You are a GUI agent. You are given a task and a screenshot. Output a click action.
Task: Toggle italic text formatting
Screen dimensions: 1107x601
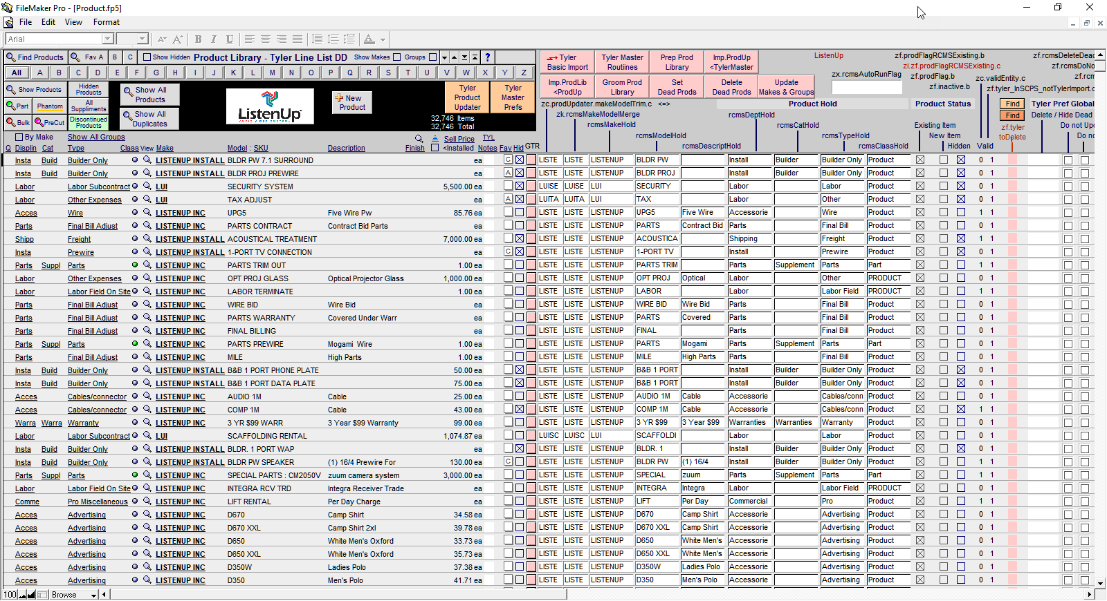pyautogui.click(x=214, y=39)
